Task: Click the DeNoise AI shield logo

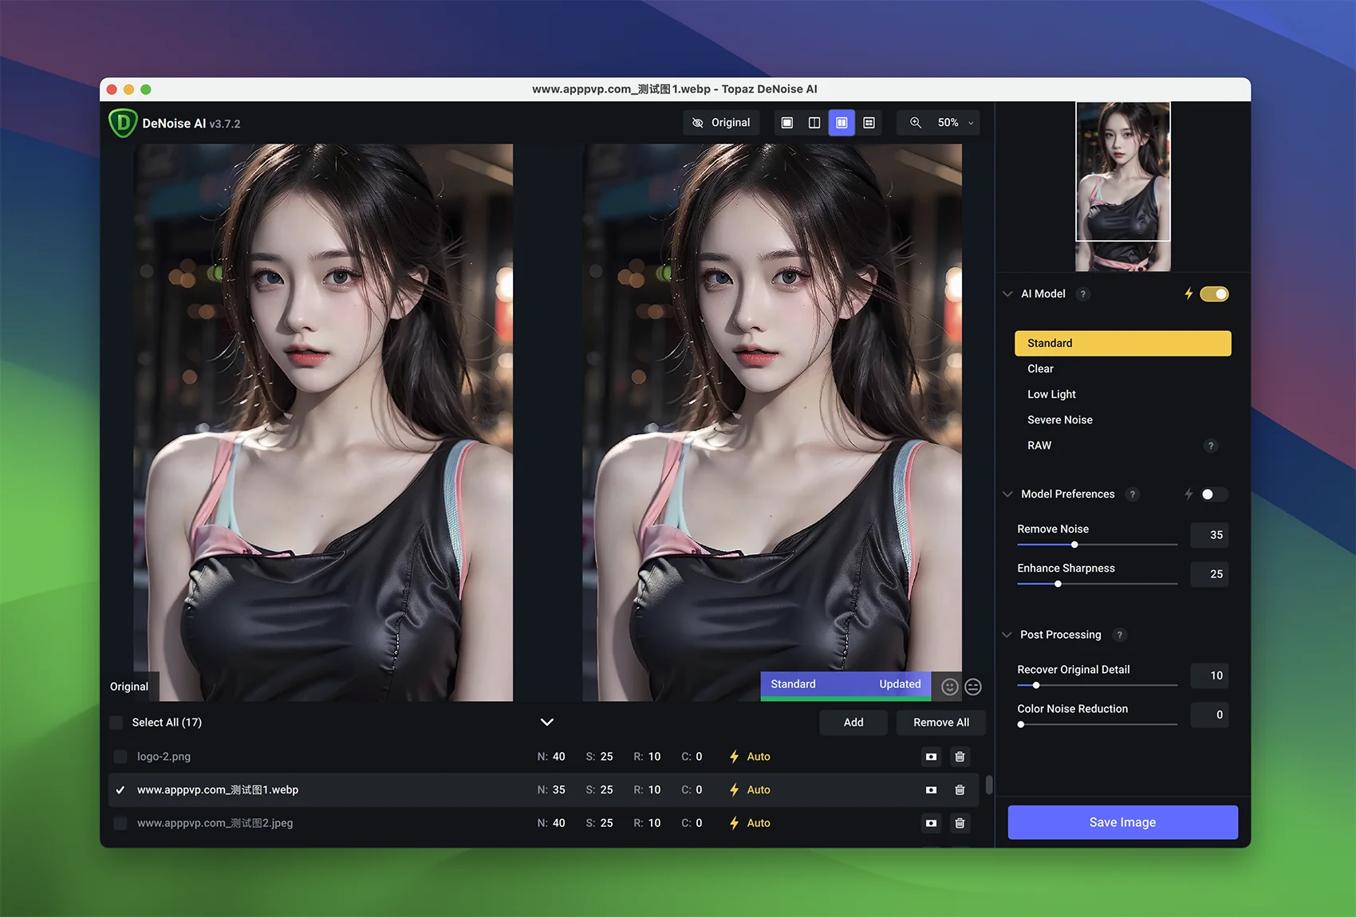Action: 123,123
